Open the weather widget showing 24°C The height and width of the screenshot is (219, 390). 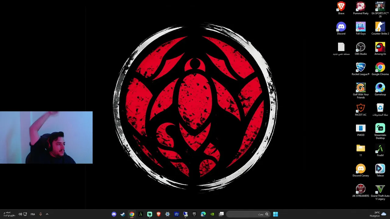(x=378, y=214)
